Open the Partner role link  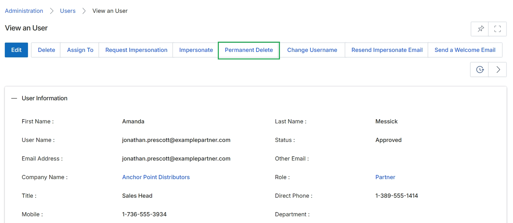(385, 177)
